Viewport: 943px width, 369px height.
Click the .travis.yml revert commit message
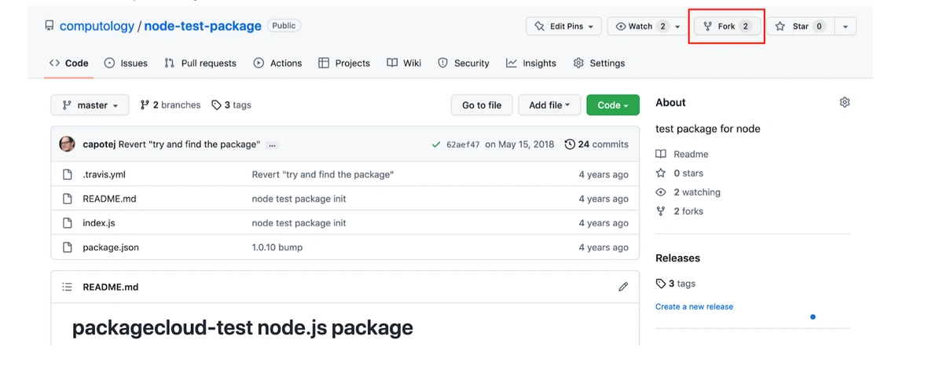(x=322, y=174)
